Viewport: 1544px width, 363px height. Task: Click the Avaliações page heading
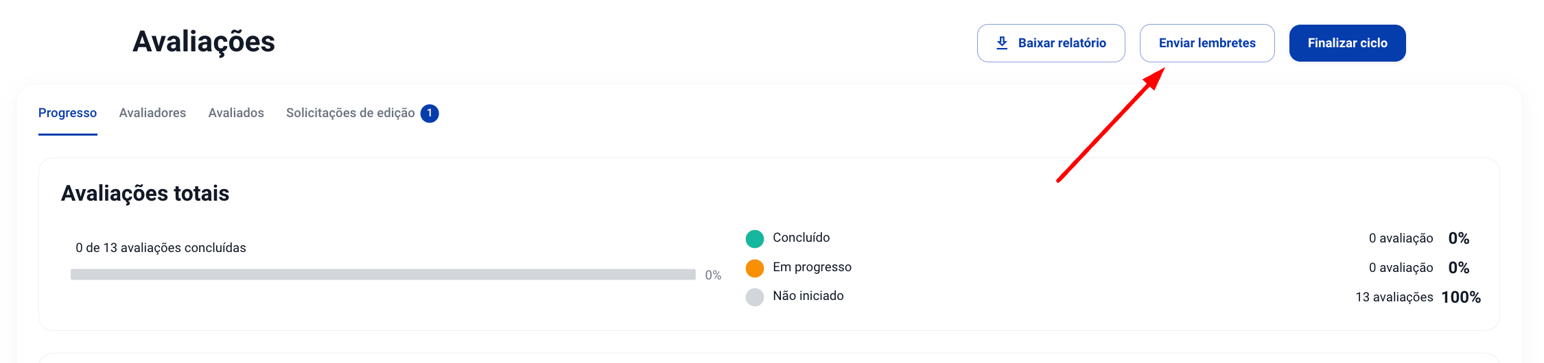point(204,42)
